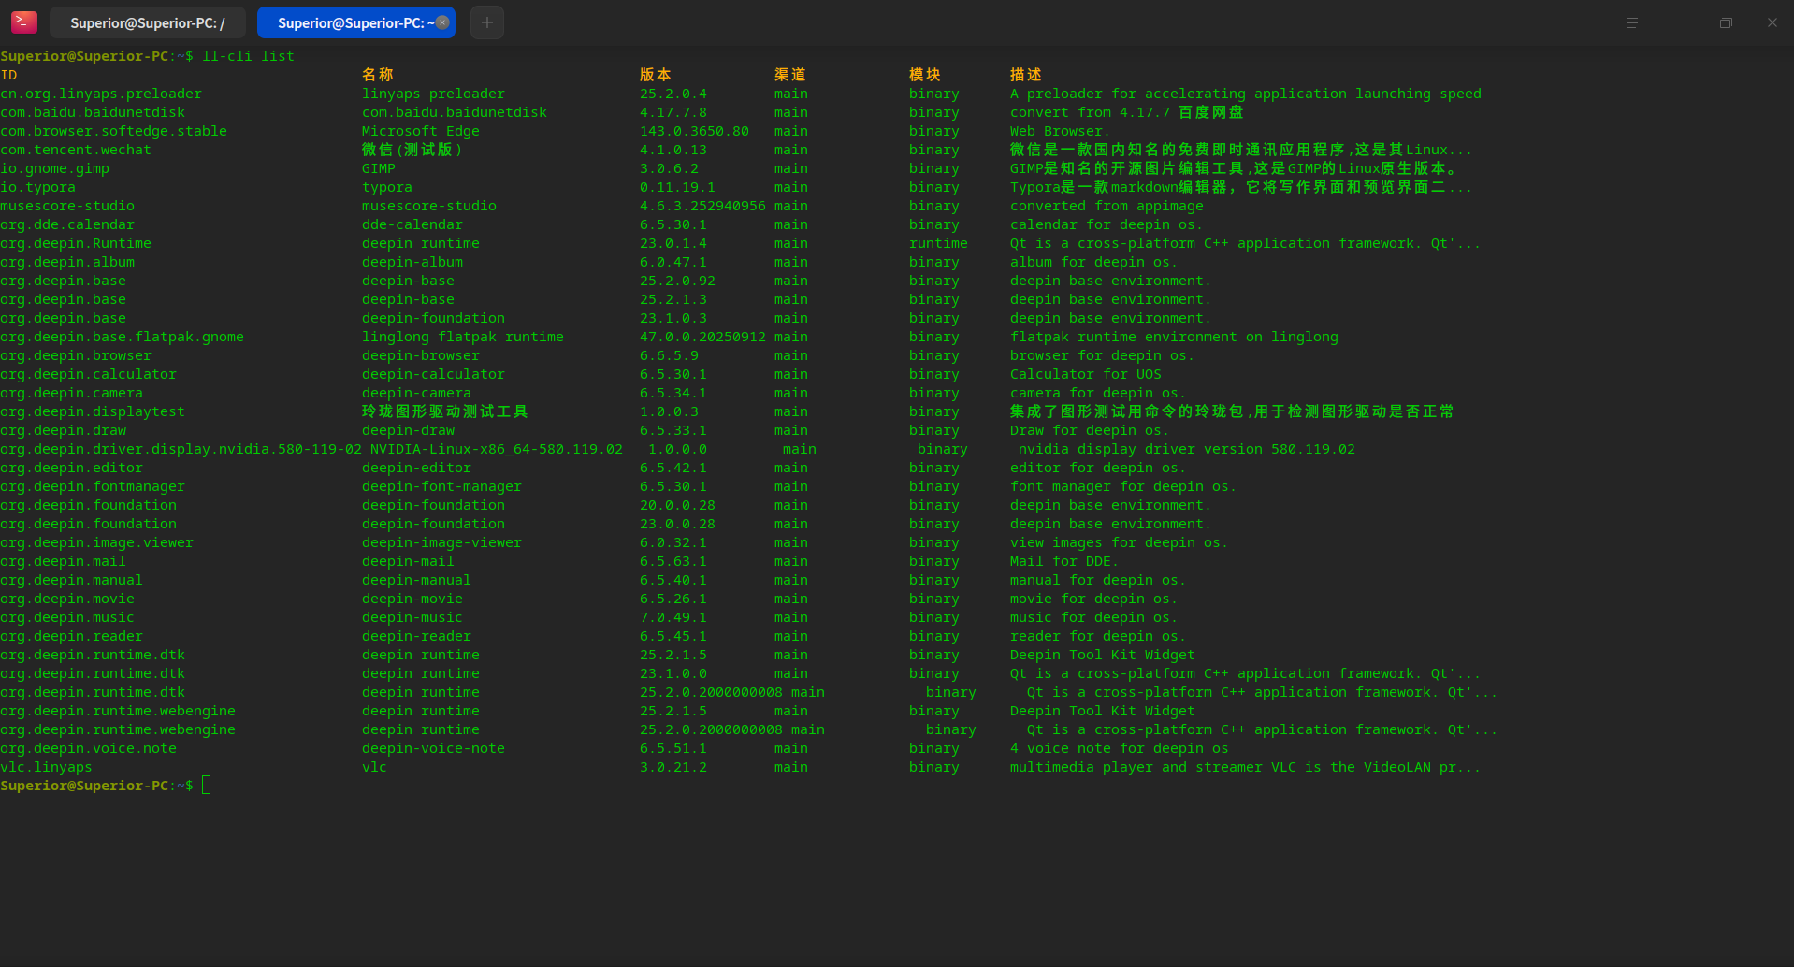
Task: Open a new terminal tab with plus
Action: click(x=487, y=22)
